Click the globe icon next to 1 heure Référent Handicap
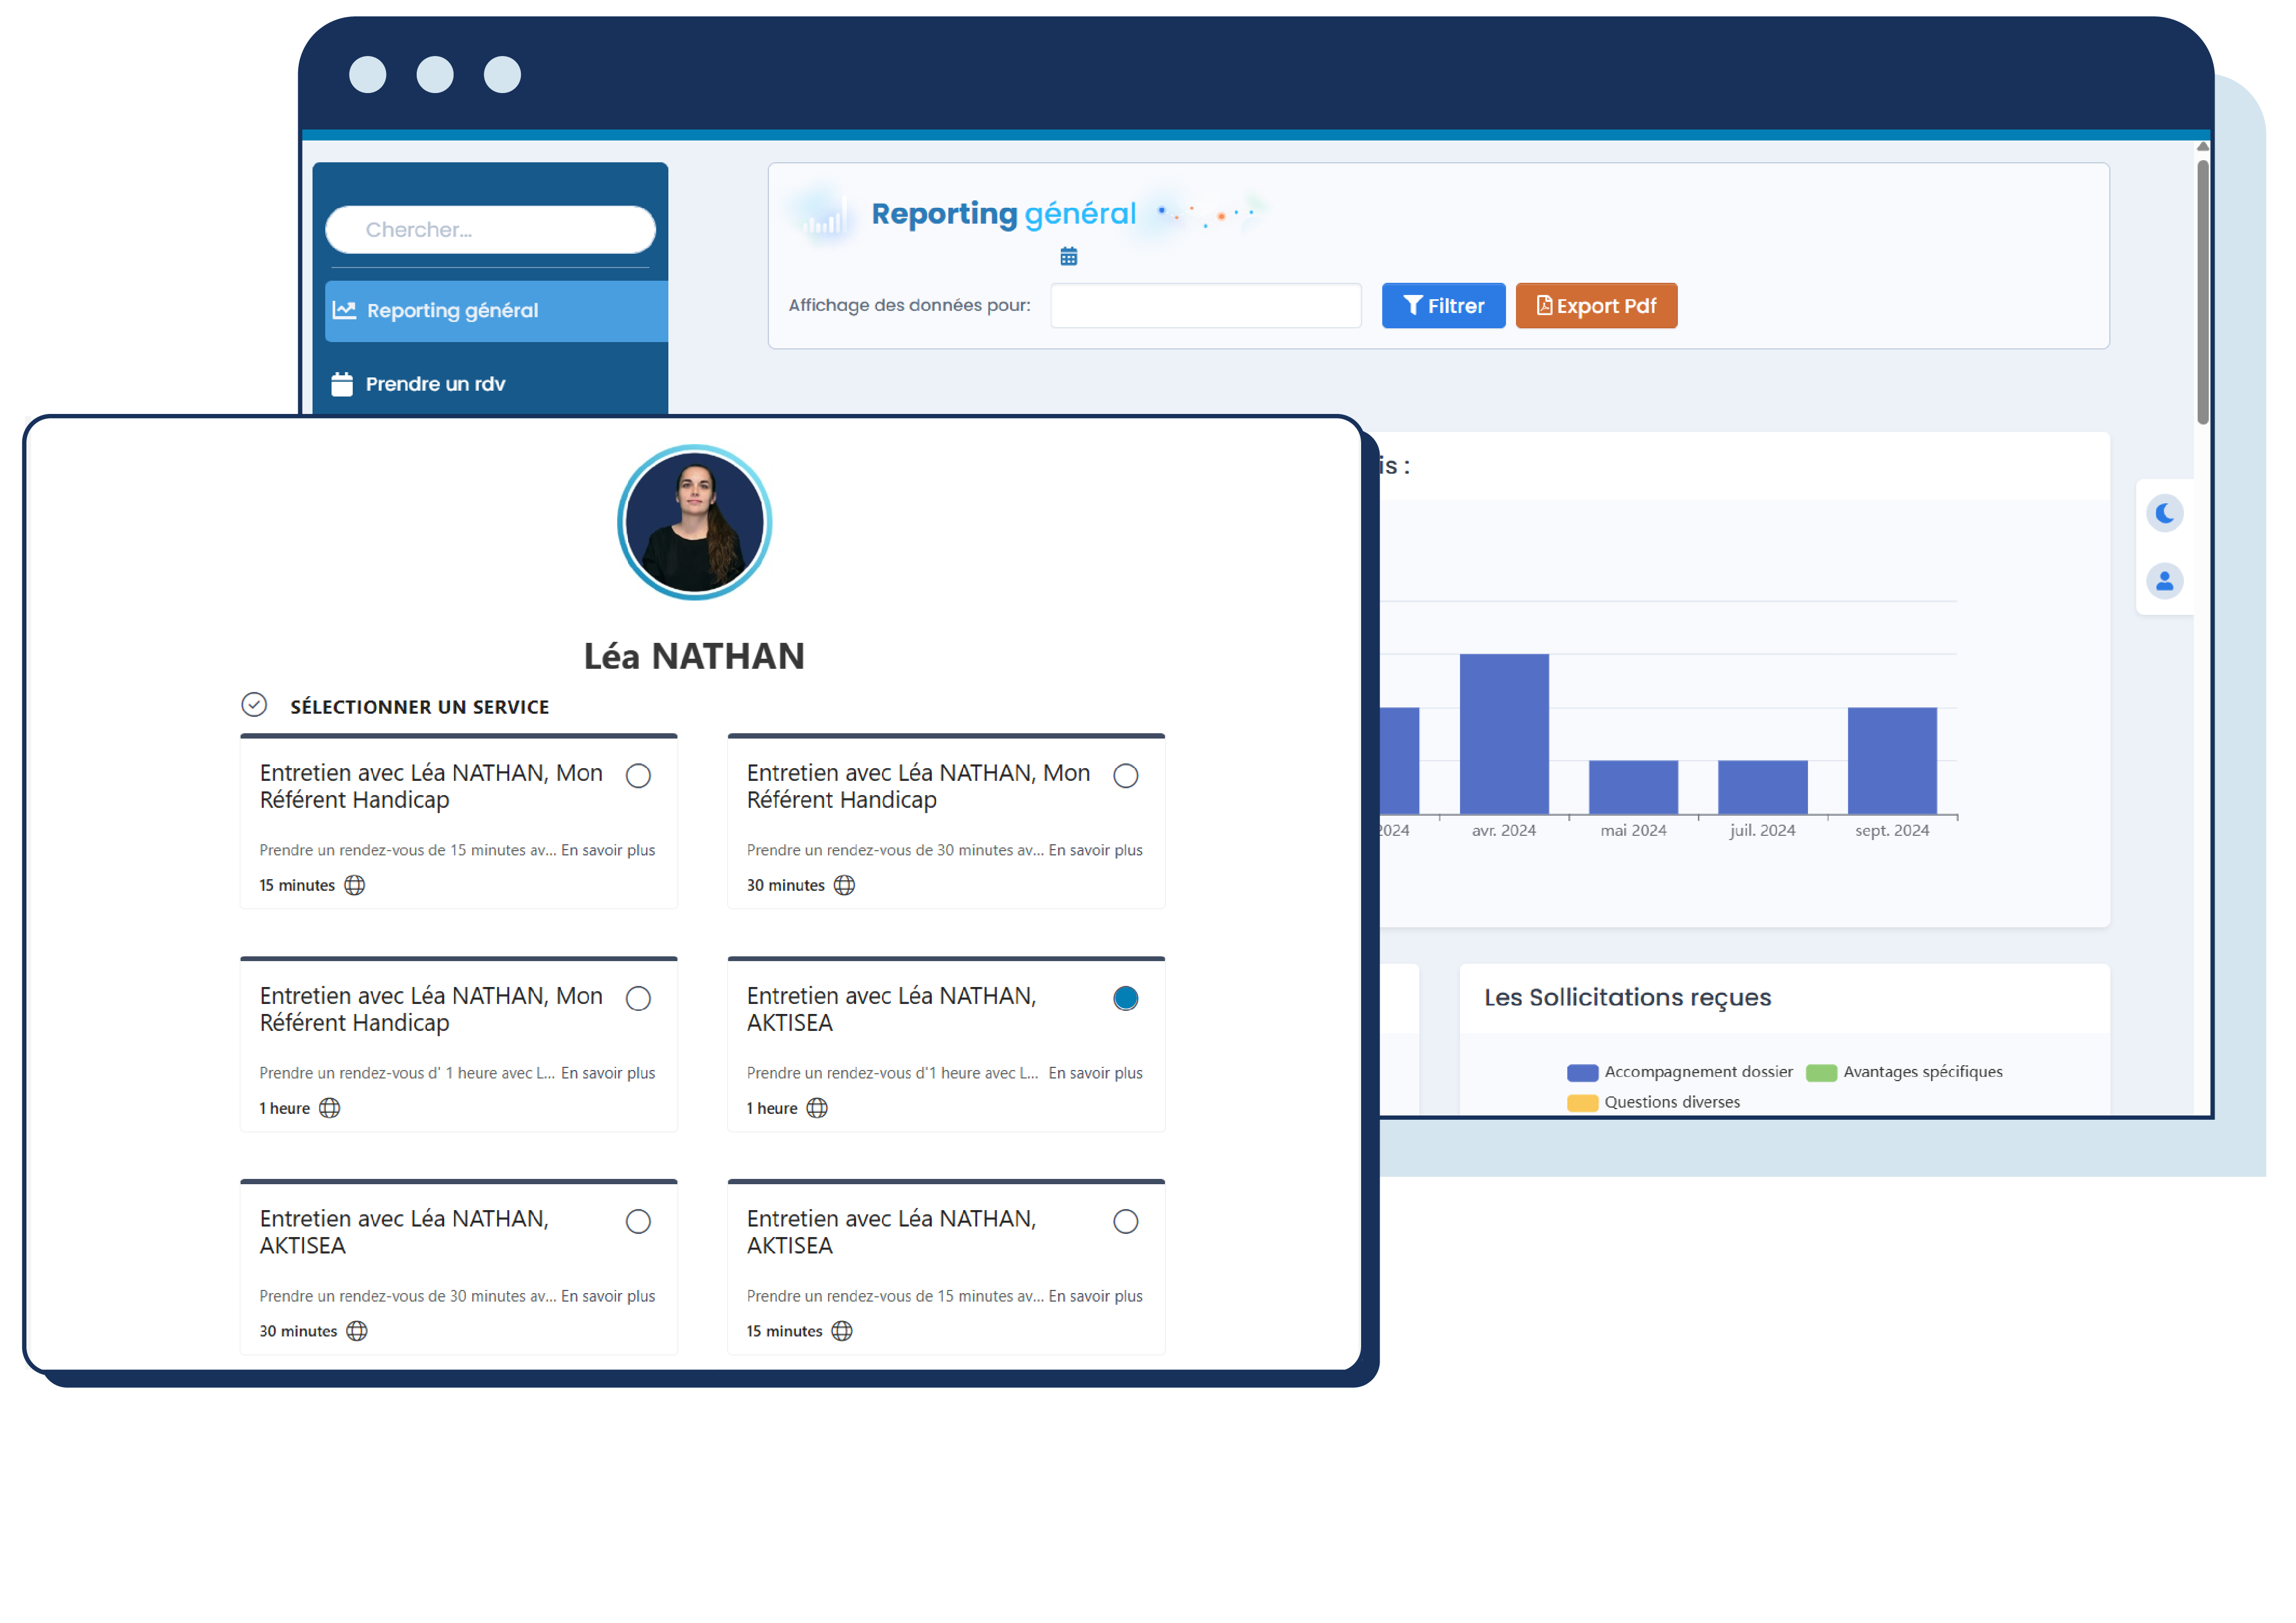This screenshot has width=2296, height=1623. (x=330, y=1108)
